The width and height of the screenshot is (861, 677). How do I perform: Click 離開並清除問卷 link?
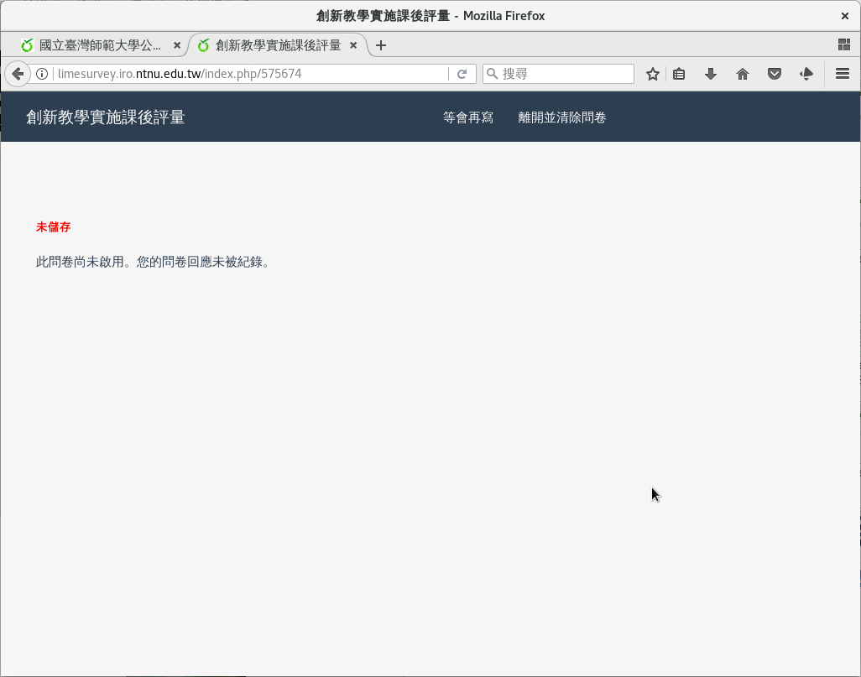click(561, 117)
